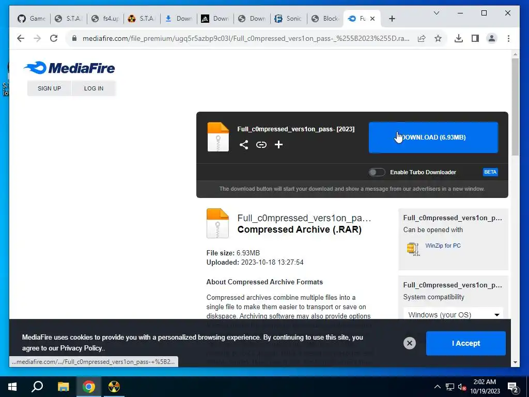Open a new tab with the plus button
Viewport: 529px width, 397px height.
coord(392,19)
